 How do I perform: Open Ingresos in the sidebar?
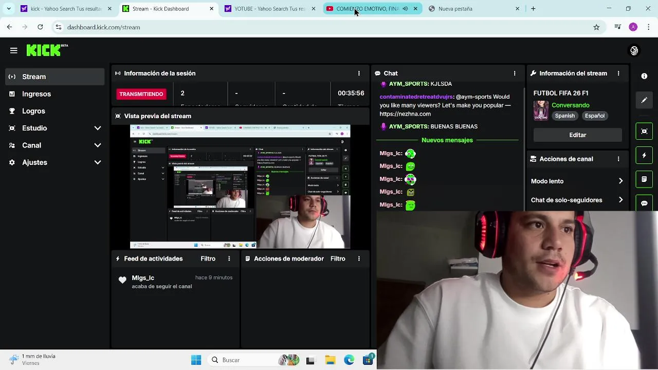click(55, 94)
